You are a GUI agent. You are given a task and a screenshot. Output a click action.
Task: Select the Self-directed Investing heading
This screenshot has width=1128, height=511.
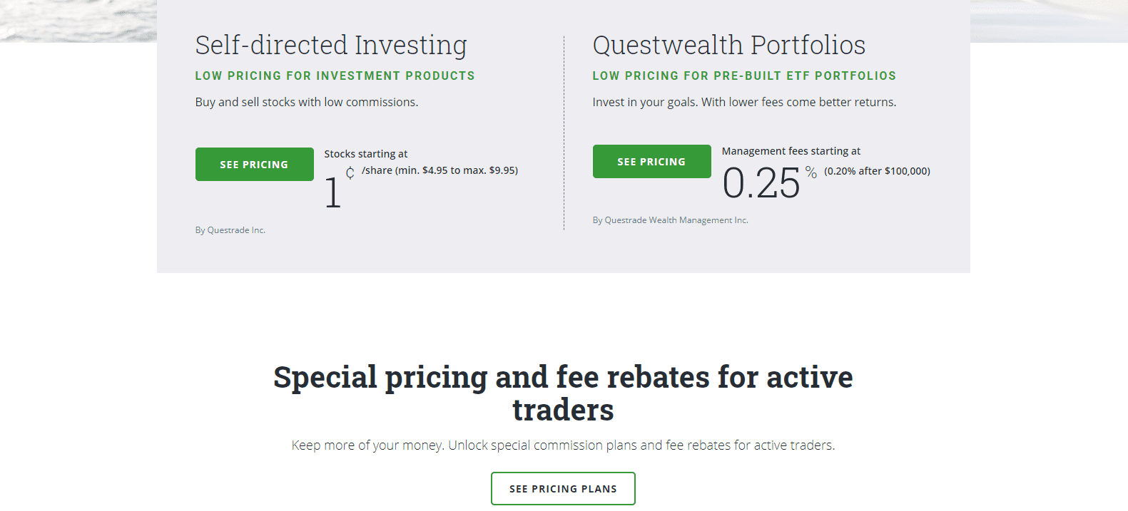pos(331,44)
